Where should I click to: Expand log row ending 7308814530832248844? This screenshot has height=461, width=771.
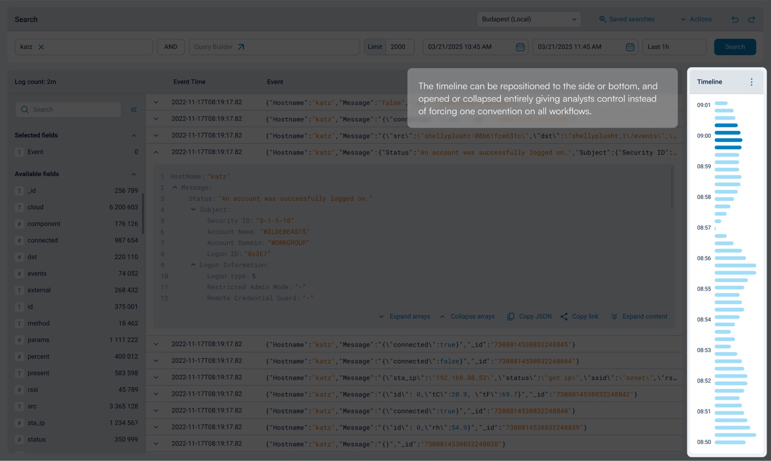point(156,361)
